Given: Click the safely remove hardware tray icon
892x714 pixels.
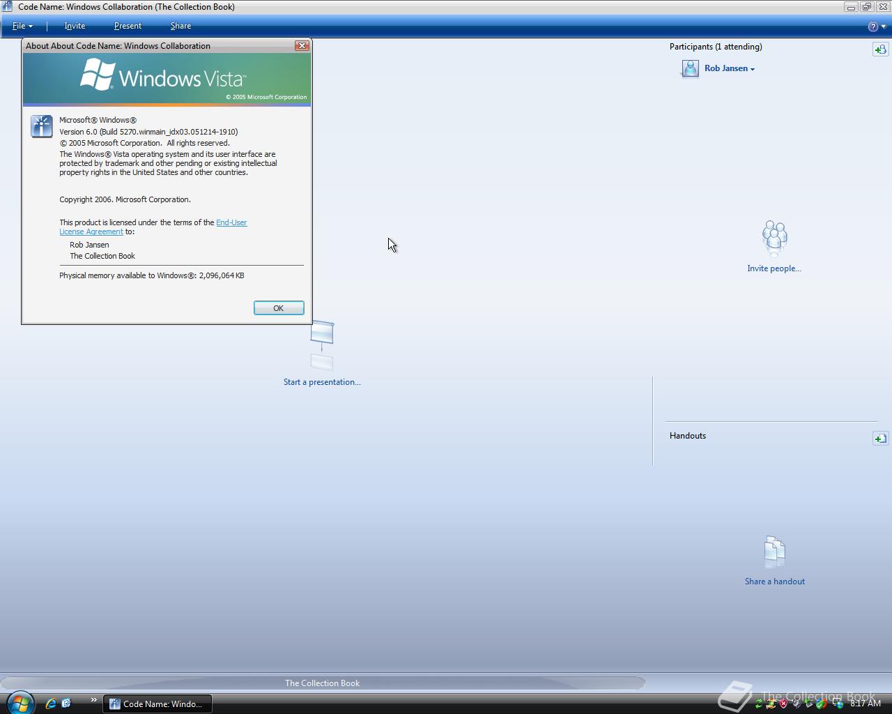Looking at the screenshot, I should (x=809, y=704).
